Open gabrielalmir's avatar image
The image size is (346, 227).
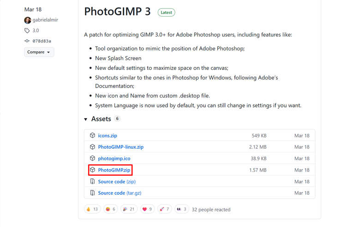(28, 20)
